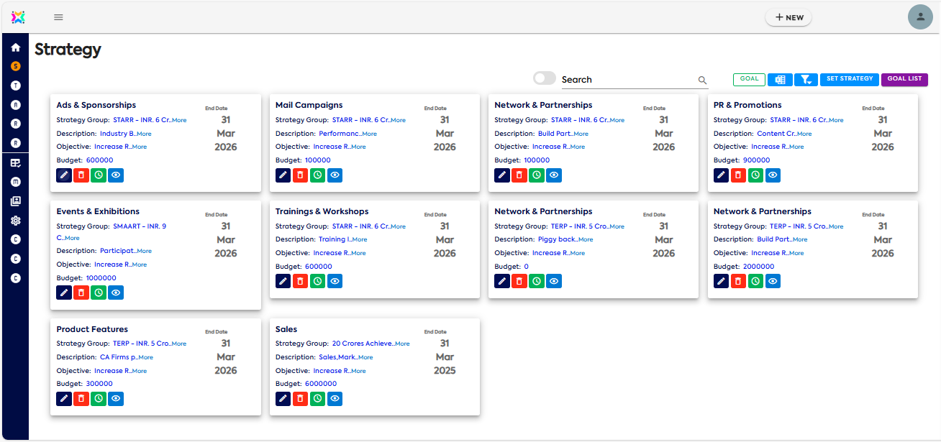Edit the Events & Exhibitions strategy

[64, 293]
